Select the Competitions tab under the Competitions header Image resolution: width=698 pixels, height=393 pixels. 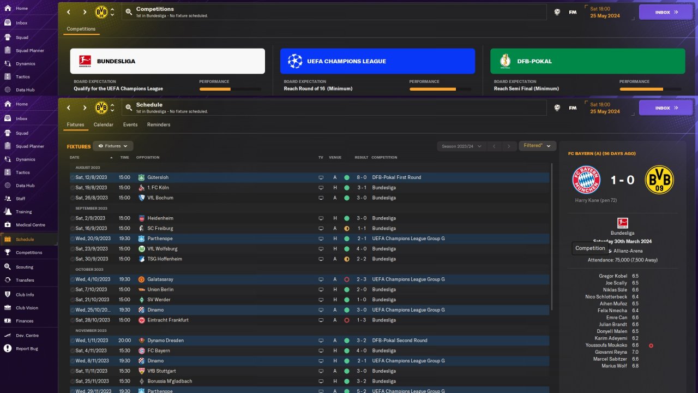pos(81,29)
